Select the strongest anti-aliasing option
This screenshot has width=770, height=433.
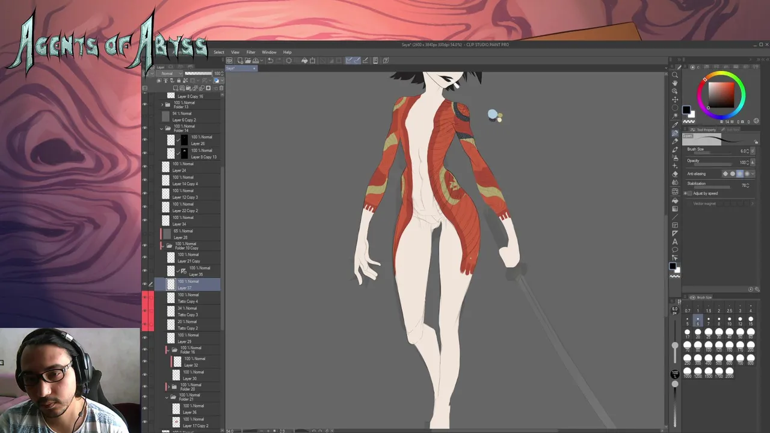[x=747, y=174]
